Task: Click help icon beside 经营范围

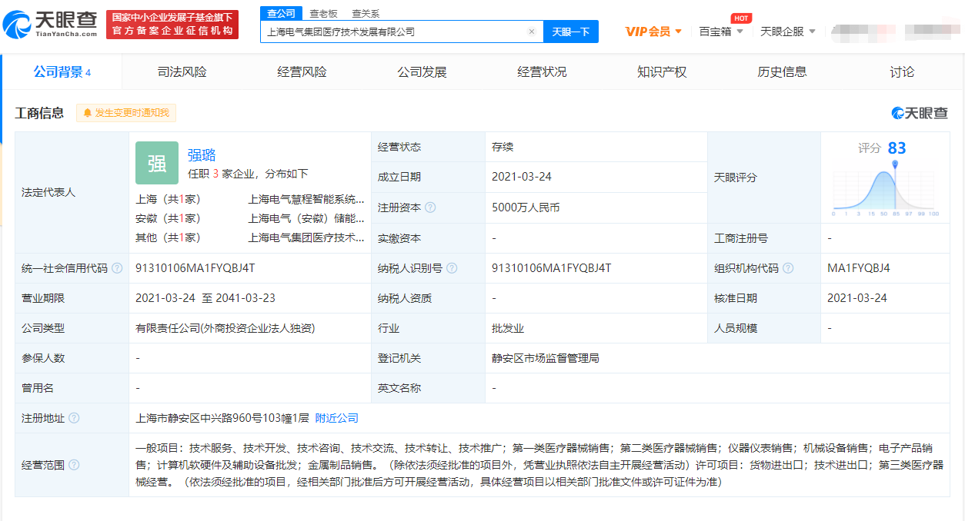Action: point(74,465)
